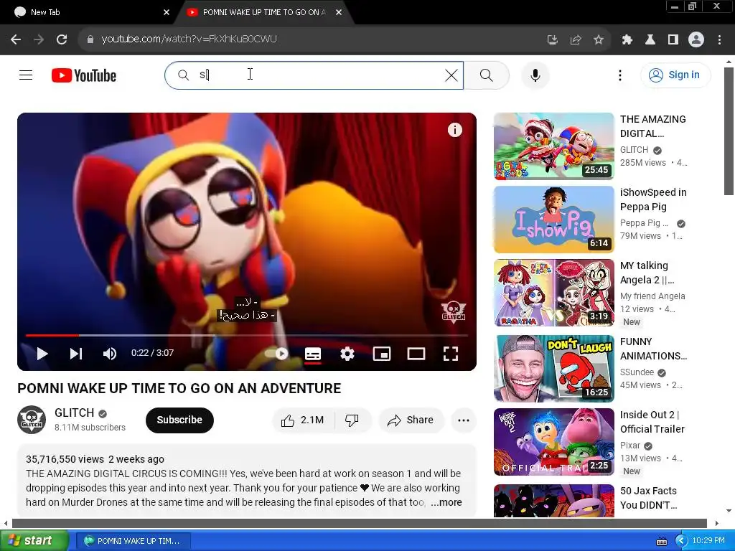Image resolution: width=735 pixels, height=551 pixels.
Task: Open video settings gear
Action: pos(347,354)
